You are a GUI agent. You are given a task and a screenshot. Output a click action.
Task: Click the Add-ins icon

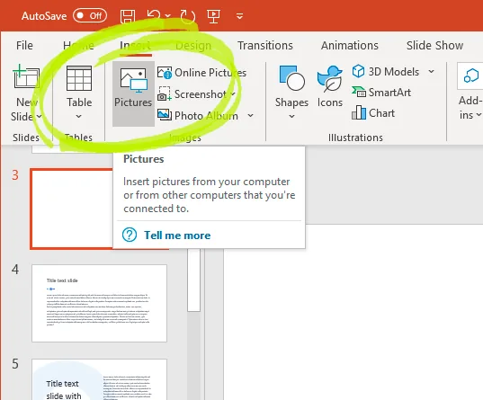click(x=471, y=76)
